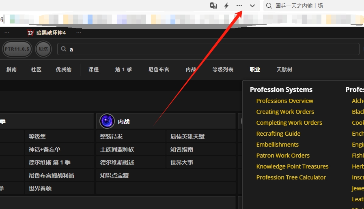Open the 等级集 link
The height and width of the screenshot is (209, 364).
point(37,136)
